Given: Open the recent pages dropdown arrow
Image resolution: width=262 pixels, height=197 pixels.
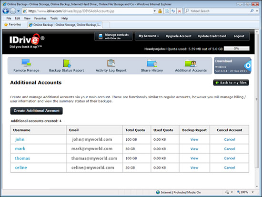Looking at the screenshot, I should tap(19, 11).
